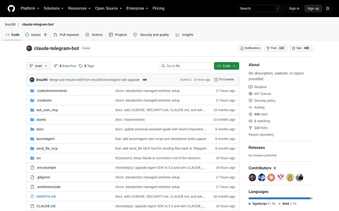The width and height of the screenshot is (339, 211).
Task: Click the Go to file input
Action: 186,66
